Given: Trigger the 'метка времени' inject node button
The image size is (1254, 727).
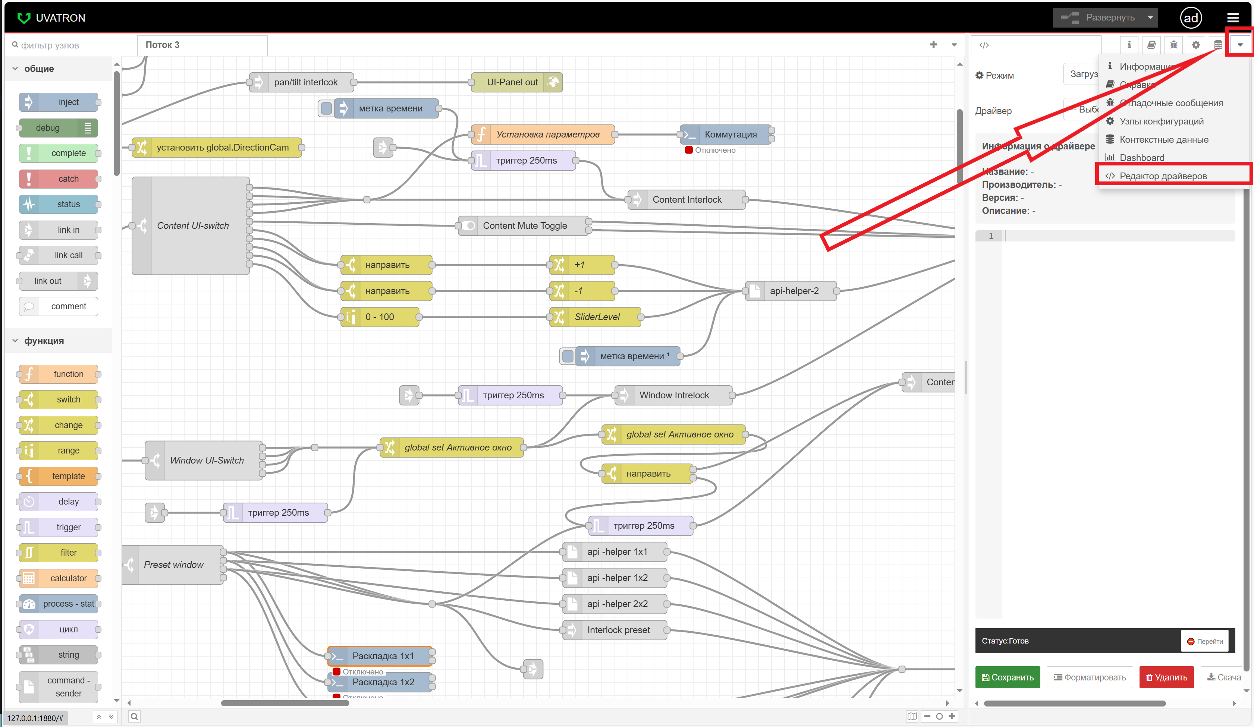Looking at the screenshot, I should tap(326, 108).
